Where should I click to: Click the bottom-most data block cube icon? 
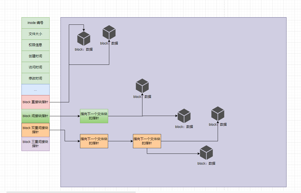(x=206, y=152)
